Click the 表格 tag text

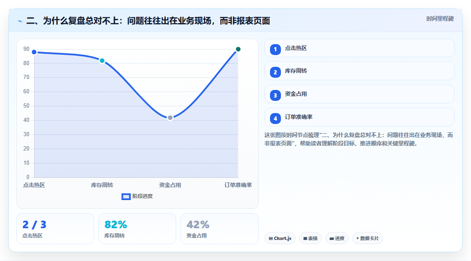(313, 238)
